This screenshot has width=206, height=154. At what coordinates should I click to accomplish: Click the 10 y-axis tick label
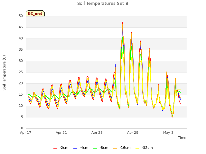coord(21,106)
